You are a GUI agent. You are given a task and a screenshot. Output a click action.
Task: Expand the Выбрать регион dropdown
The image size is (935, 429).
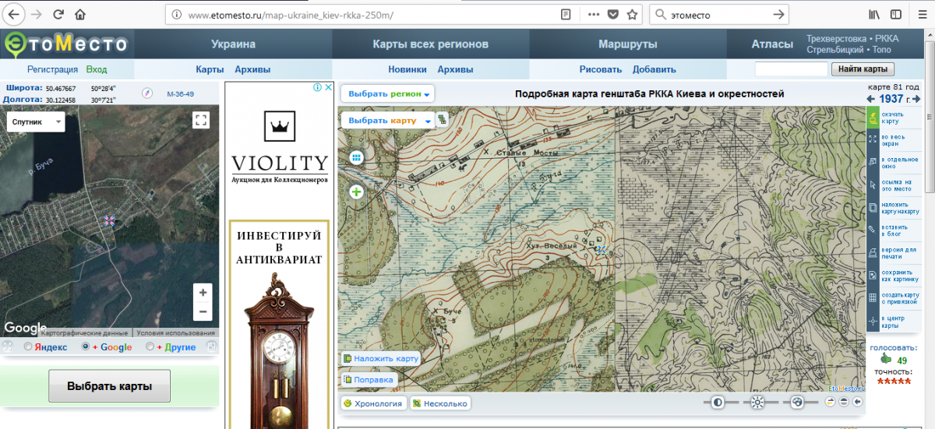click(388, 94)
